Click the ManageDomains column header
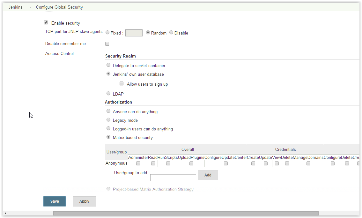The height and width of the screenshot is (218, 362). click(x=308, y=157)
